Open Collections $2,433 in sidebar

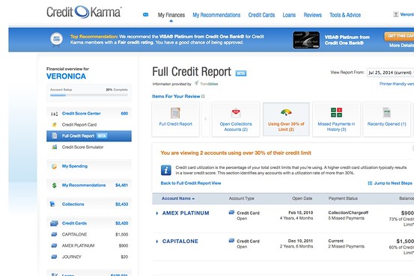coord(89,204)
